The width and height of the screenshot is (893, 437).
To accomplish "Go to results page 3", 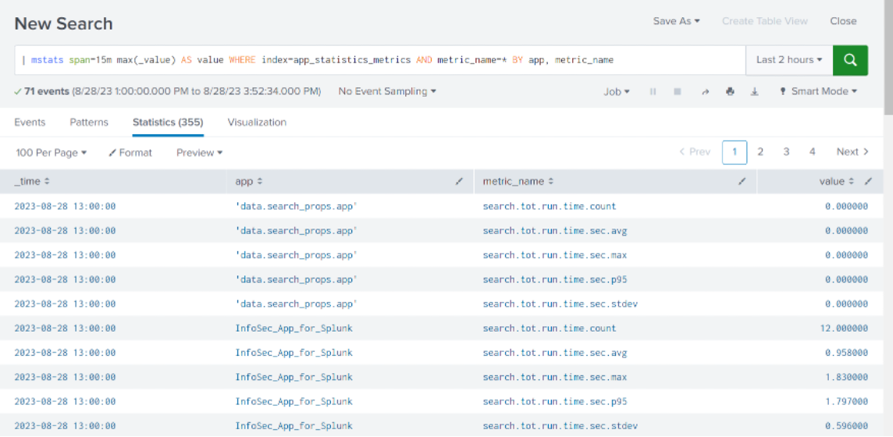I will pos(786,152).
